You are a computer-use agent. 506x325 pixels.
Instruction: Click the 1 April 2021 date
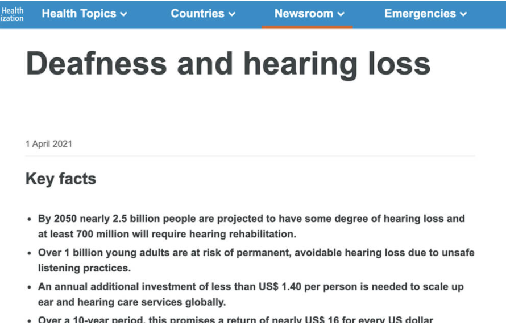pyautogui.click(x=49, y=144)
